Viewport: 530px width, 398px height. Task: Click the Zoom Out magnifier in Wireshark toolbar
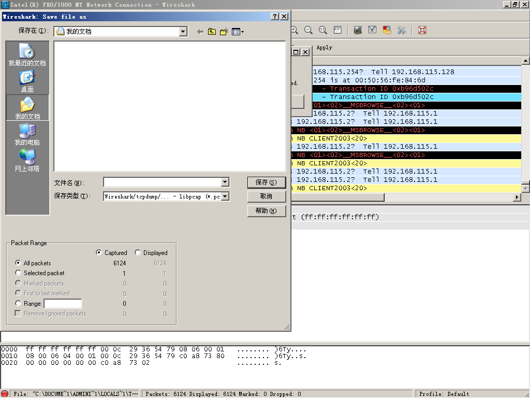308,30
